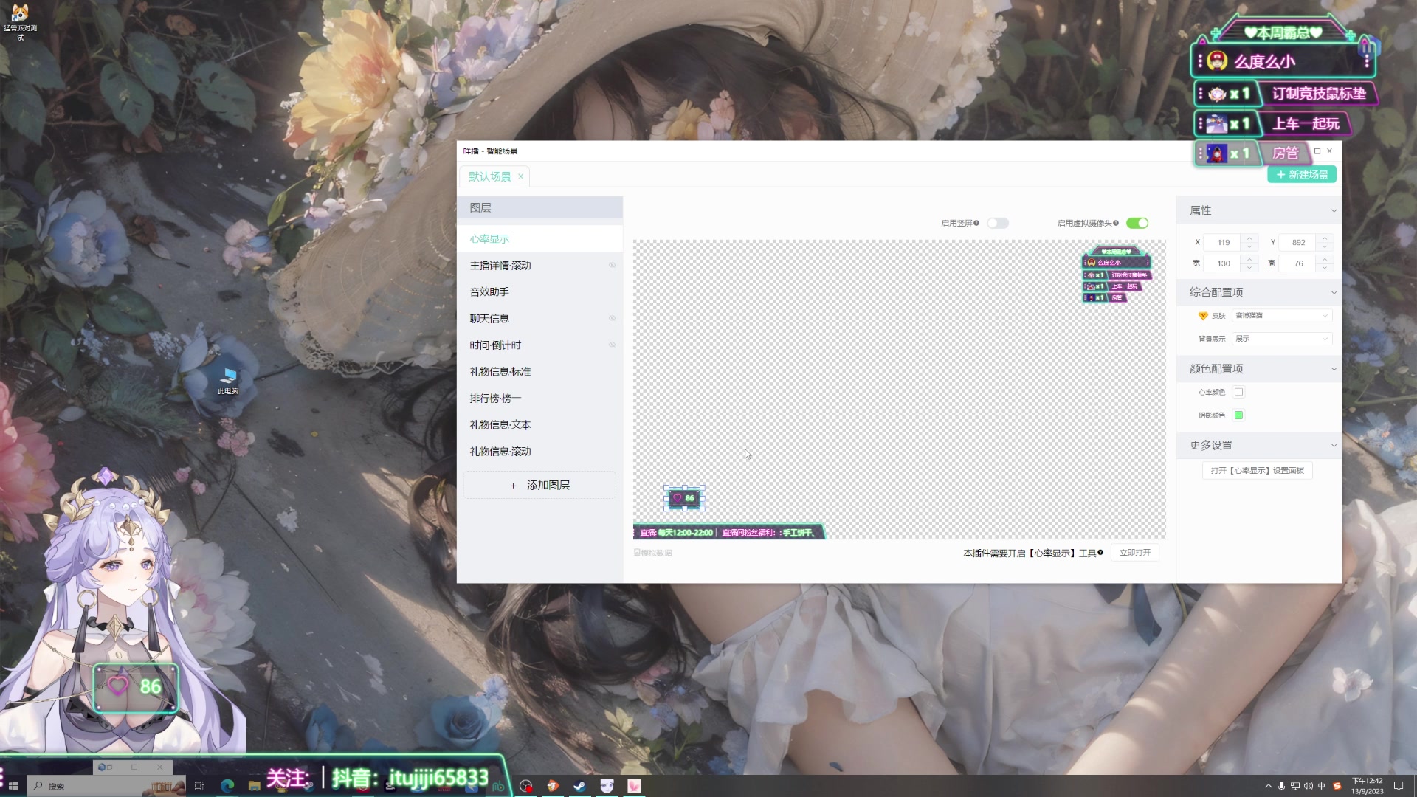This screenshot has height=797, width=1417.
Task: Enable the 启用竖屏 switch
Action: point(998,223)
